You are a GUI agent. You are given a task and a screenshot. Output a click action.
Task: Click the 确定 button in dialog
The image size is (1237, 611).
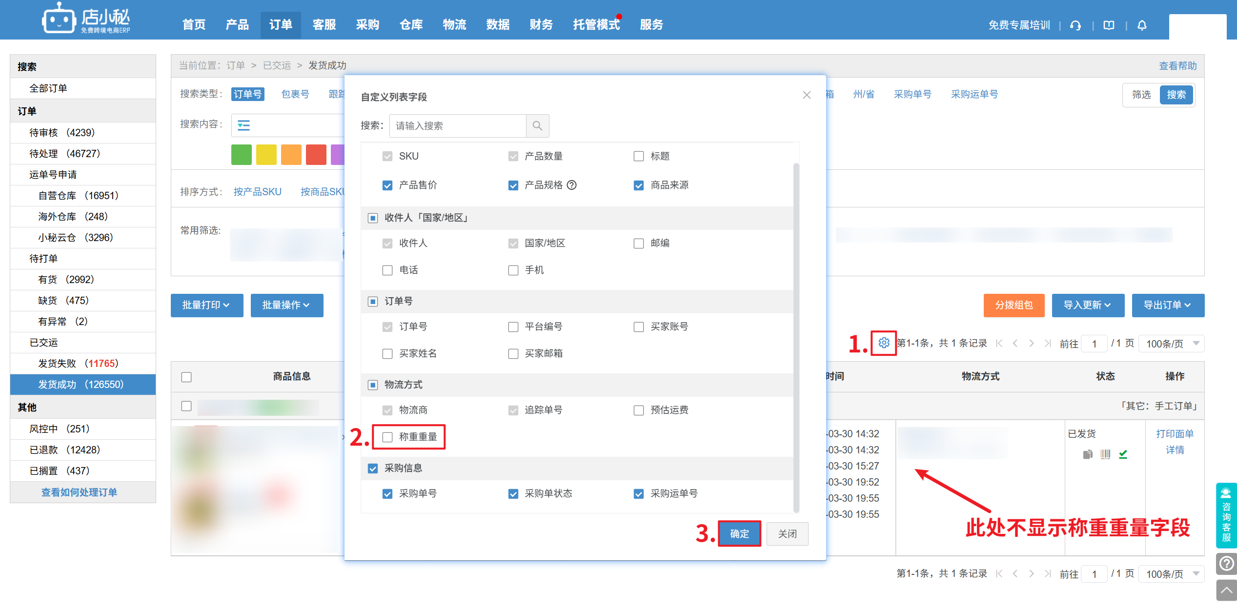[x=739, y=533]
